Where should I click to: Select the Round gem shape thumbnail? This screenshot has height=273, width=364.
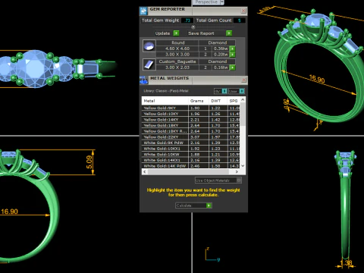149,46
